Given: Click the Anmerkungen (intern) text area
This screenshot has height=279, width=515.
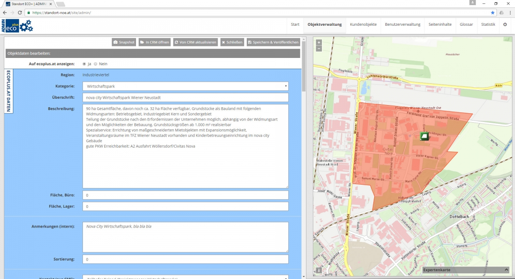Looking at the screenshot, I should [x=185, y=237].
